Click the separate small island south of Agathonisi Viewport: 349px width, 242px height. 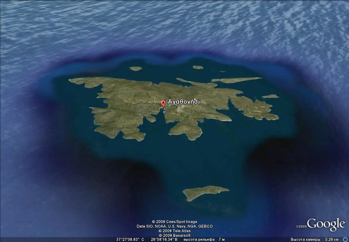(x=205, y=192)
